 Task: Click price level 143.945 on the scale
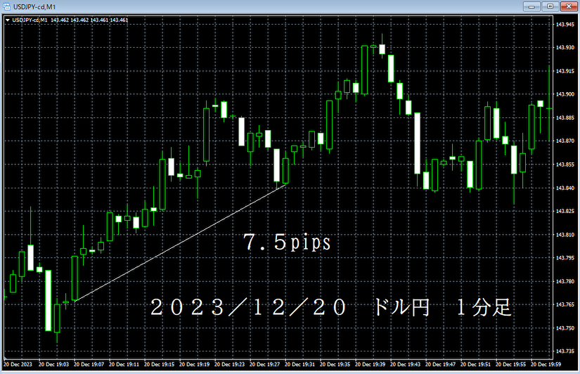click(565, 25)
